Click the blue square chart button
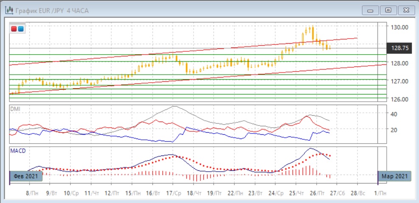This screenshot has width=419, height=203. [21, 29]
